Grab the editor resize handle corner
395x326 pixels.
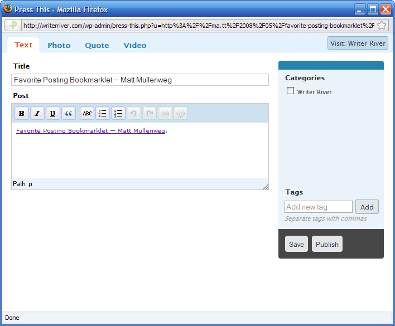coord(266,187)
